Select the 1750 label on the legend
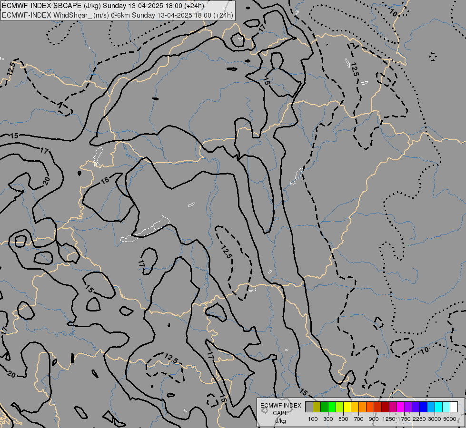This screenshot has height=428, width=466. 404,419
